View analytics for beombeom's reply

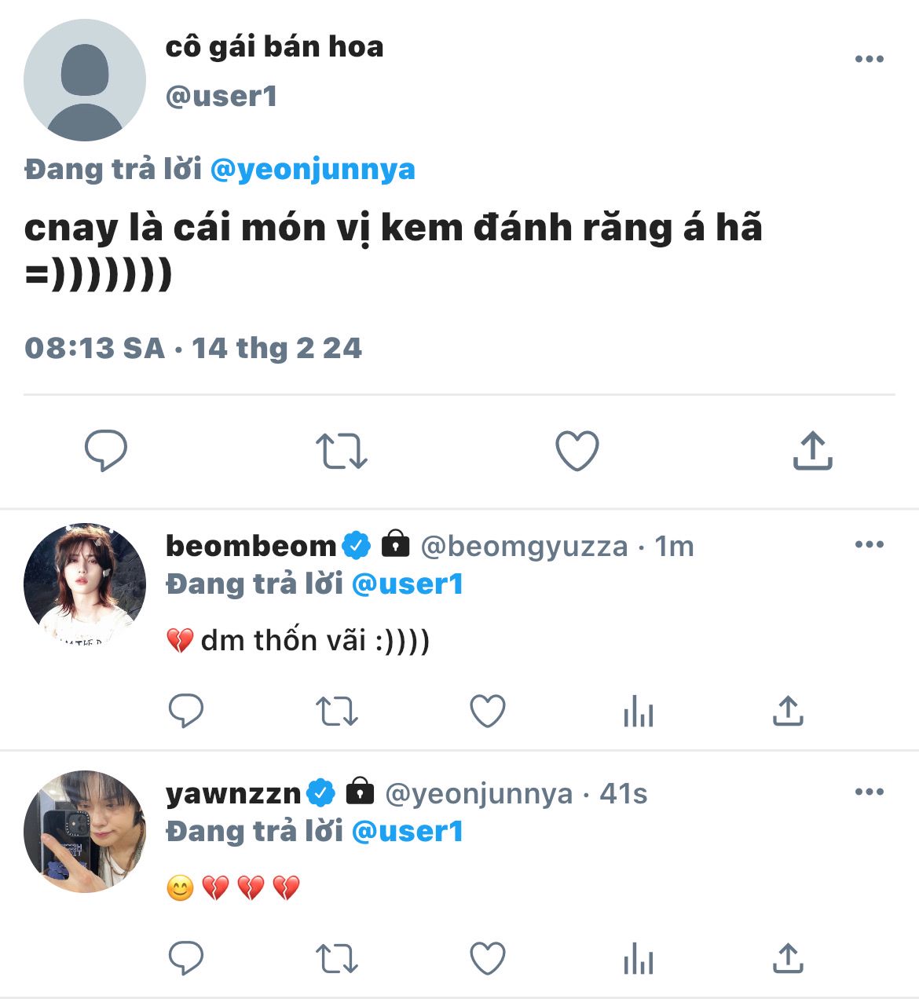pyautogui.click(x=638, y=712)
